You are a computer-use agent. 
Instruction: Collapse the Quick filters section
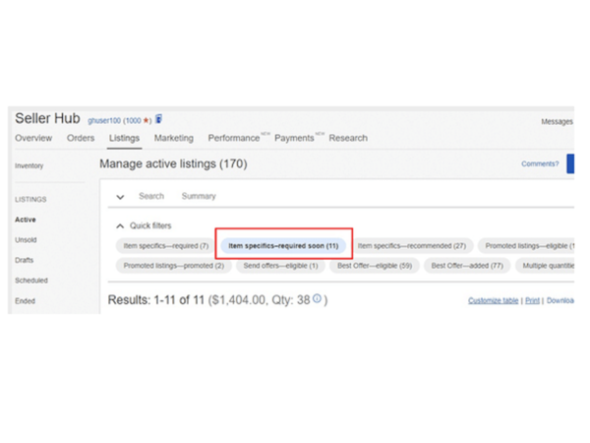120,226
